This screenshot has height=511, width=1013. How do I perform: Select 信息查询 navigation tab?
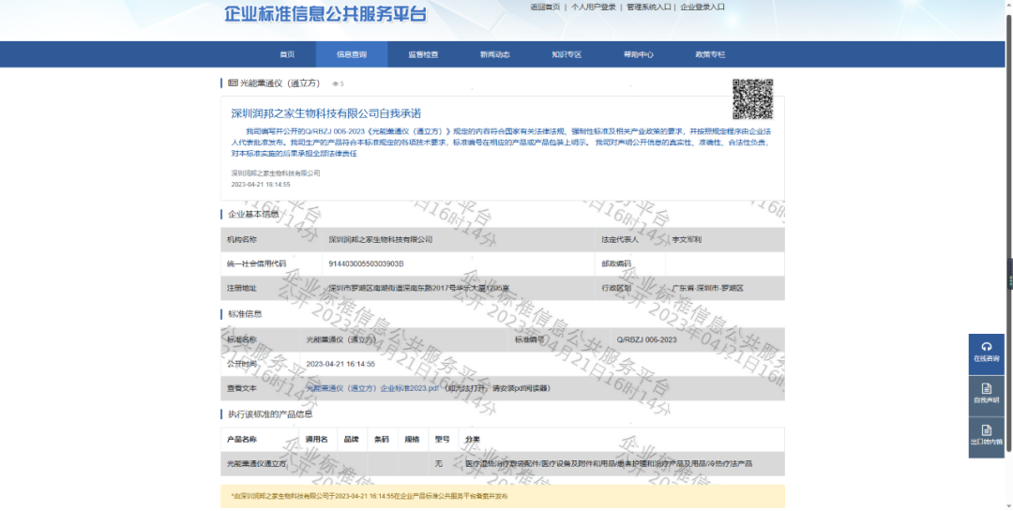352,55
